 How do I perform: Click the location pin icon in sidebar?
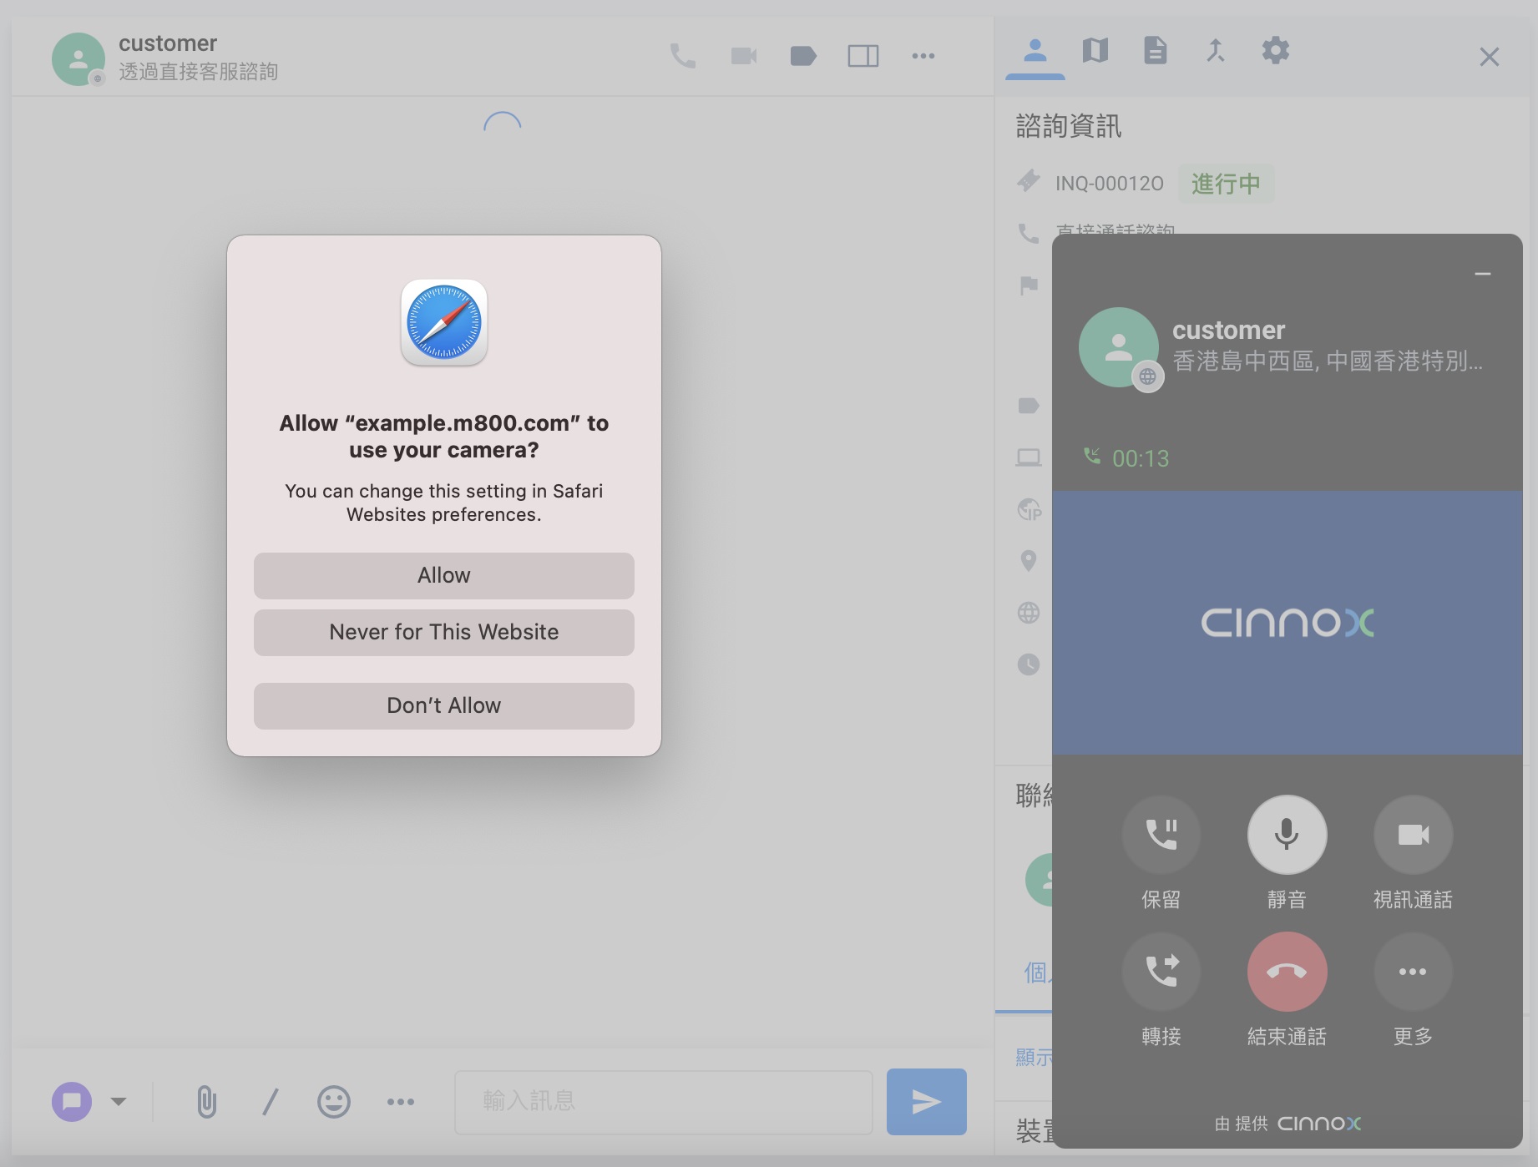[x=1029, y=561]
